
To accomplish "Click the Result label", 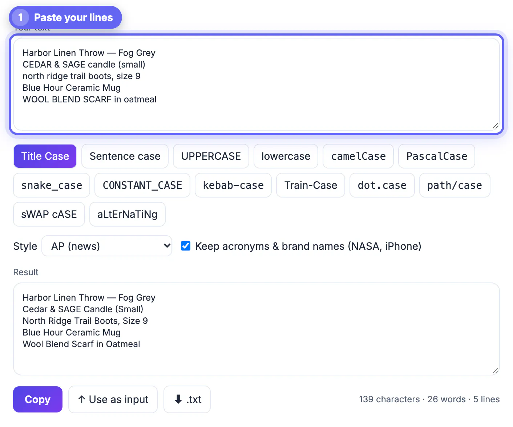I will [x=26, y=272].
